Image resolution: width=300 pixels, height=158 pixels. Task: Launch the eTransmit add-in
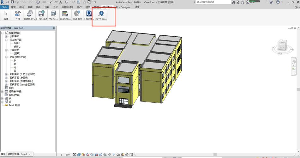point(41,15)
